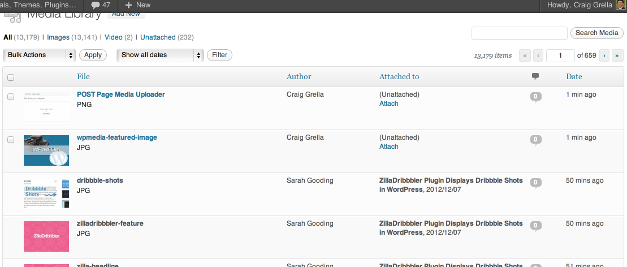Click Sarah Gooding in dribbble-shots row
The height and width of the screenshot is (267, 627).
310,180
